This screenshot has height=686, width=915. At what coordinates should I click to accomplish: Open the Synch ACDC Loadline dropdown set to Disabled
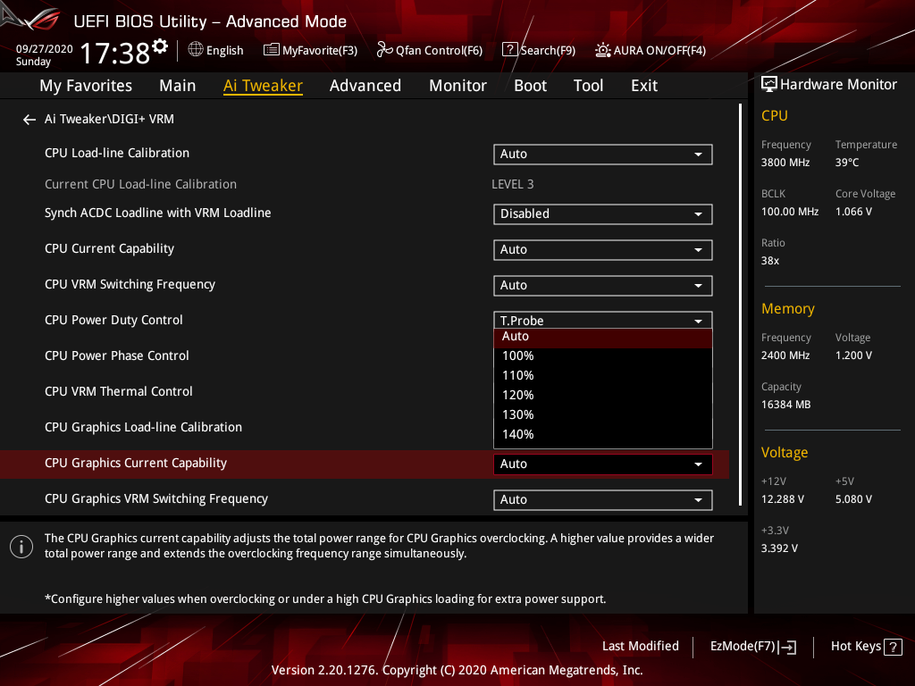tap(602, 214)
